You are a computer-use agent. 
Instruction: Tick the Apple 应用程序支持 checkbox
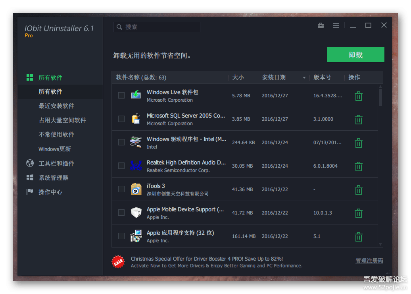[121, 236]
